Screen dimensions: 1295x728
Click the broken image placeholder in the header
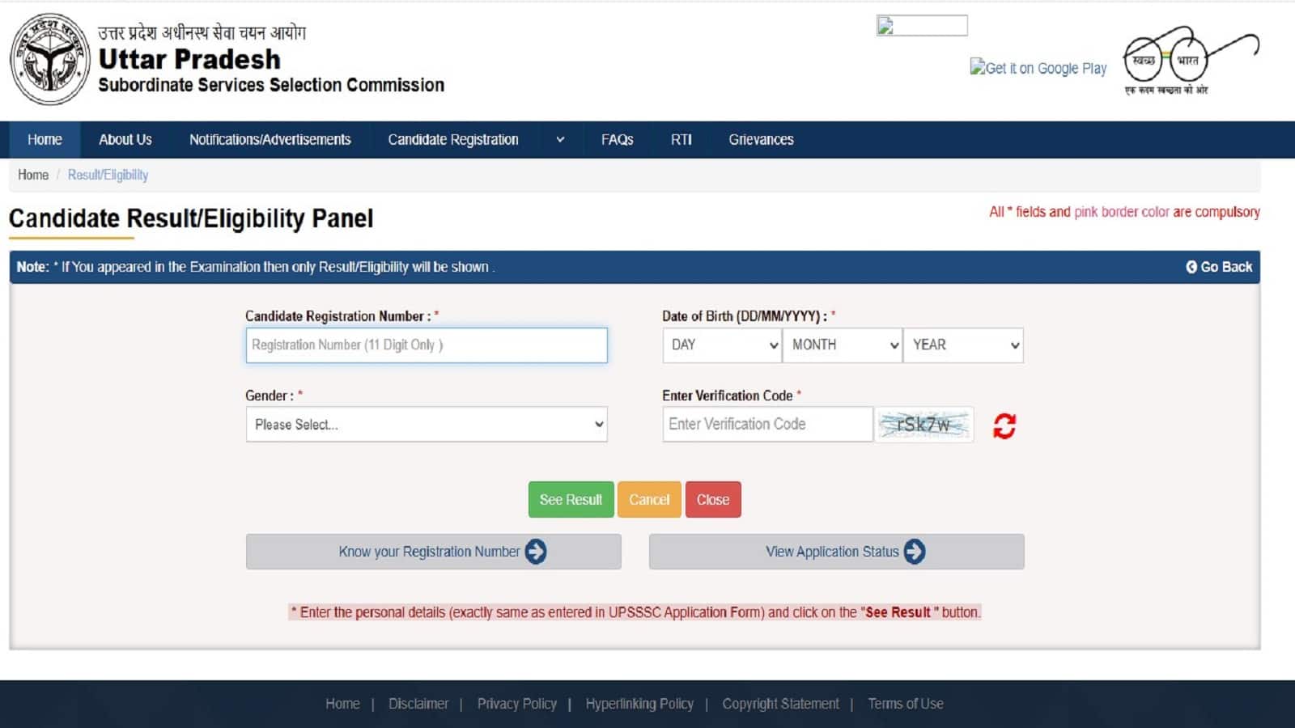[922, 26]
